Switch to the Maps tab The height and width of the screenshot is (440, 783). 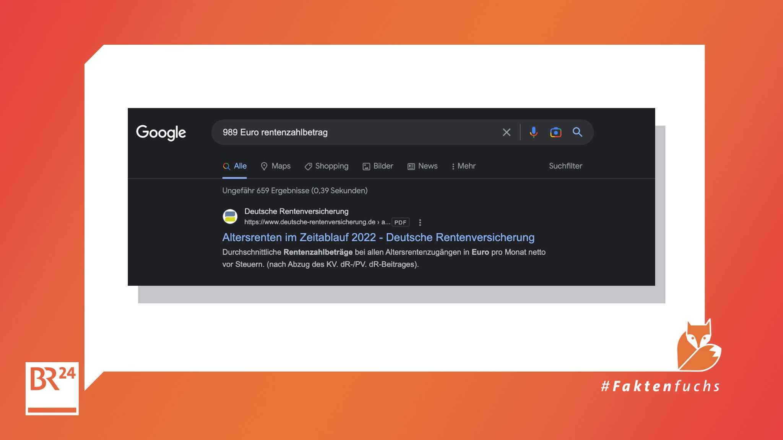pos(276,166)
